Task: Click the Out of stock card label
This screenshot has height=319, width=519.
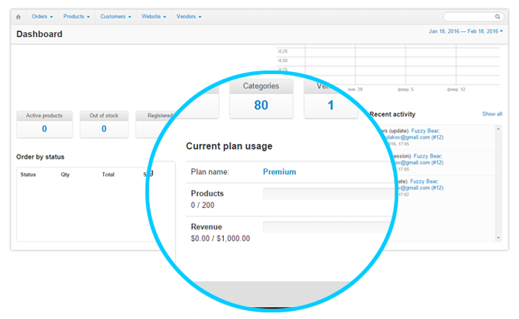Action: tap(104, 116)
